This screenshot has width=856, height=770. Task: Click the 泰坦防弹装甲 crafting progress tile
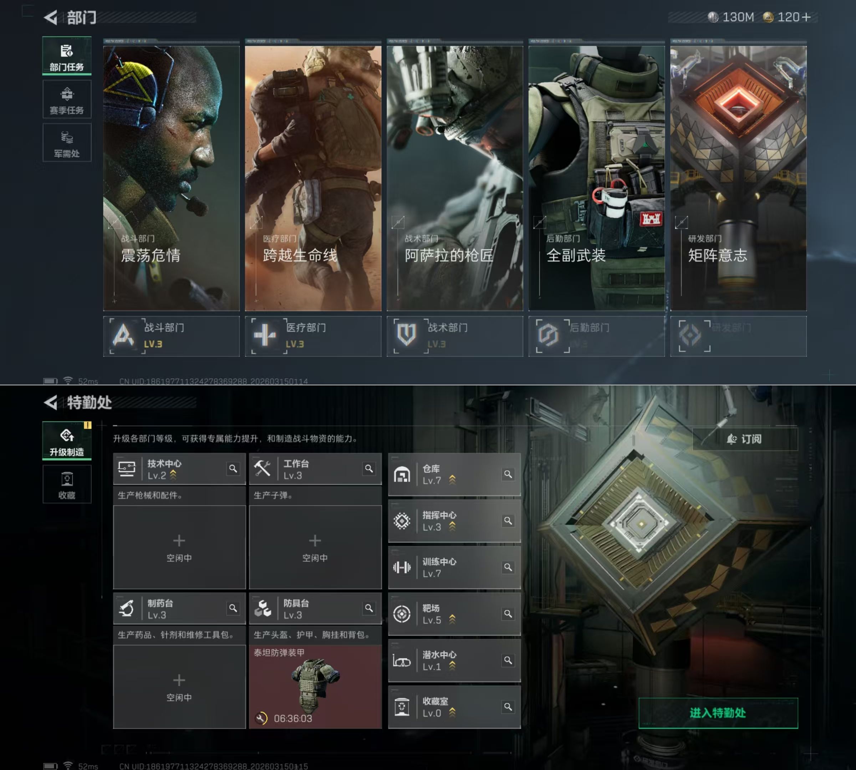pyautogui.click(x=315, y=686)
